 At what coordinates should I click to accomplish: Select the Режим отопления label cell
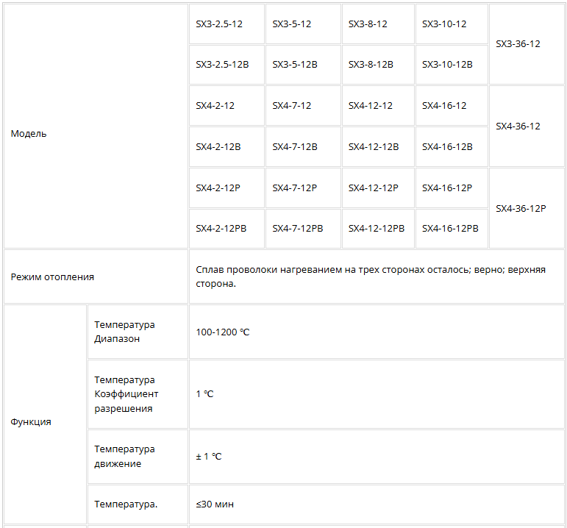(x=96, y=277)
